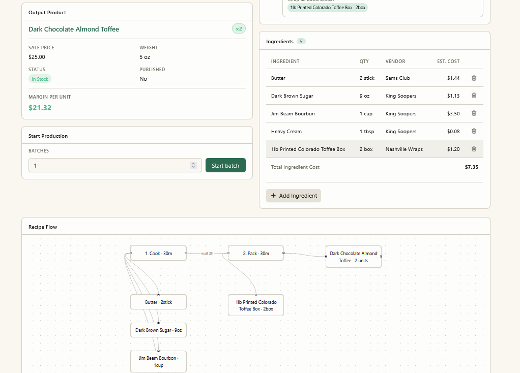Adjust batches using the stepper arrows

193,165
